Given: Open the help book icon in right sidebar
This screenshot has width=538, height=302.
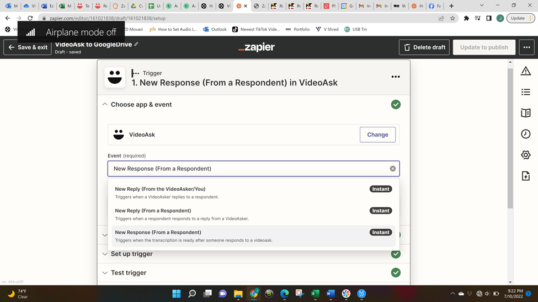Looking at the screenshot, I should click(x=526, y=113).
